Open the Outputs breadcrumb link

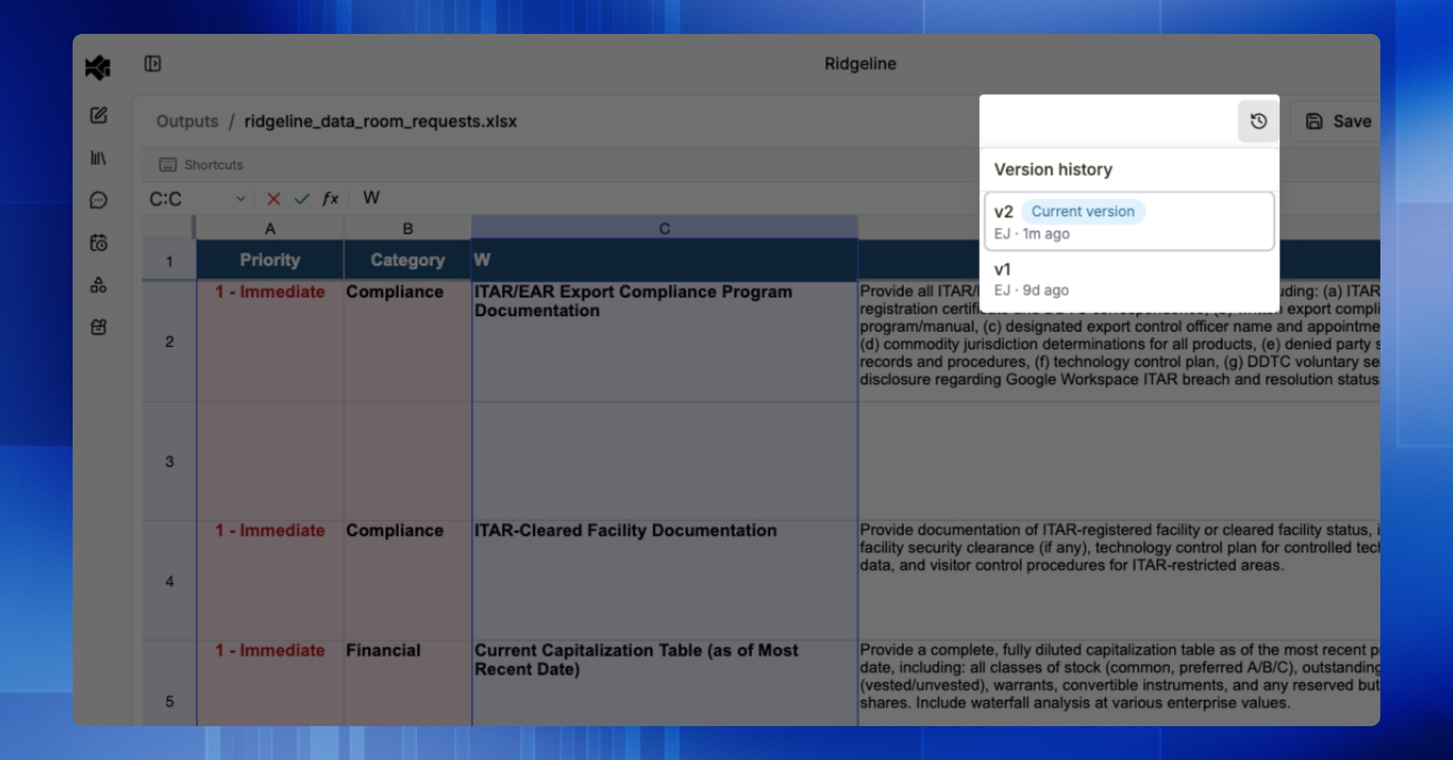[187, 121]
